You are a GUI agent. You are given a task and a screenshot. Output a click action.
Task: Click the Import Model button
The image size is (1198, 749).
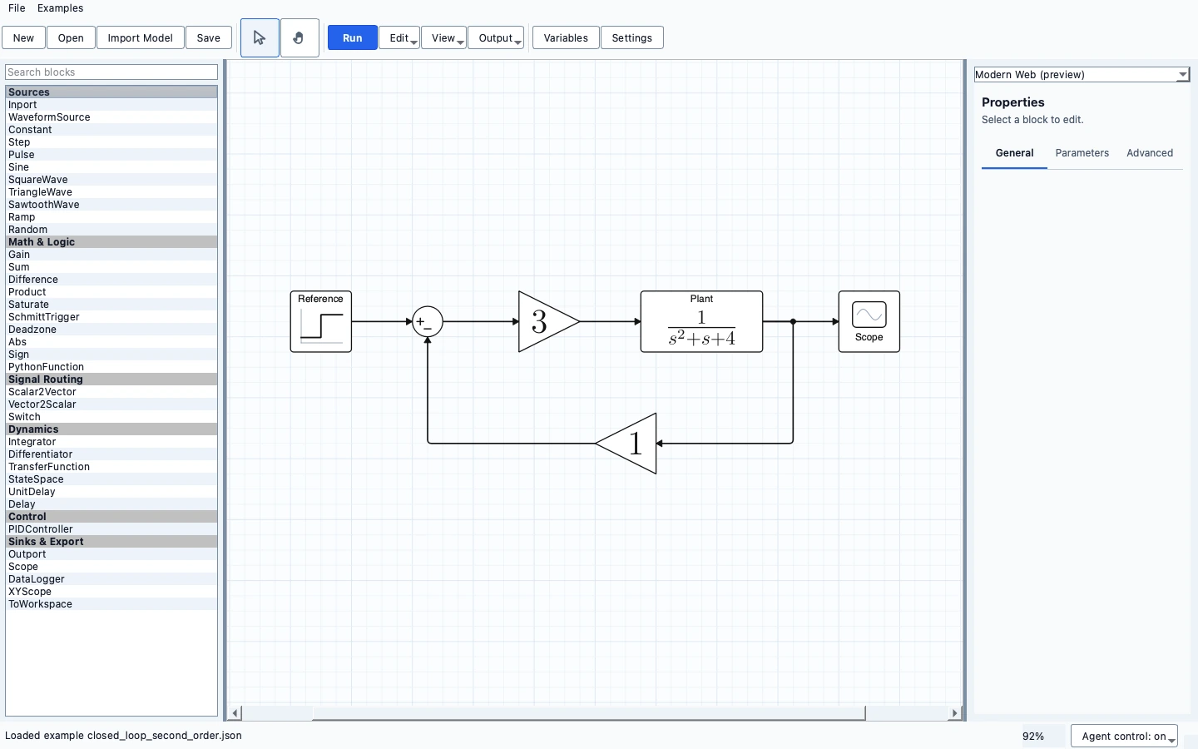140,38
